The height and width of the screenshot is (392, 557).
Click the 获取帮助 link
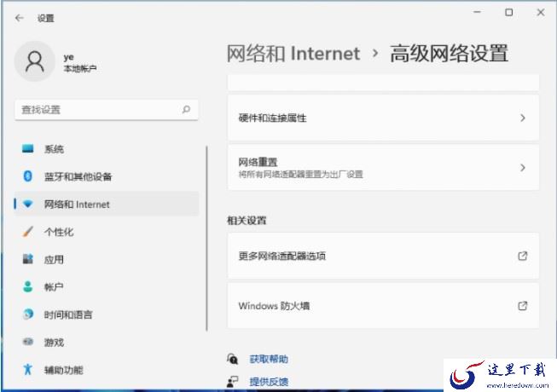[269, 359]
